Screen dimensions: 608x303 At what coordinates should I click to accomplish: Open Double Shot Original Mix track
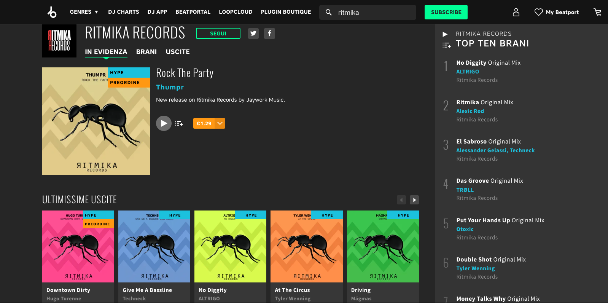[x=491, y=260]
